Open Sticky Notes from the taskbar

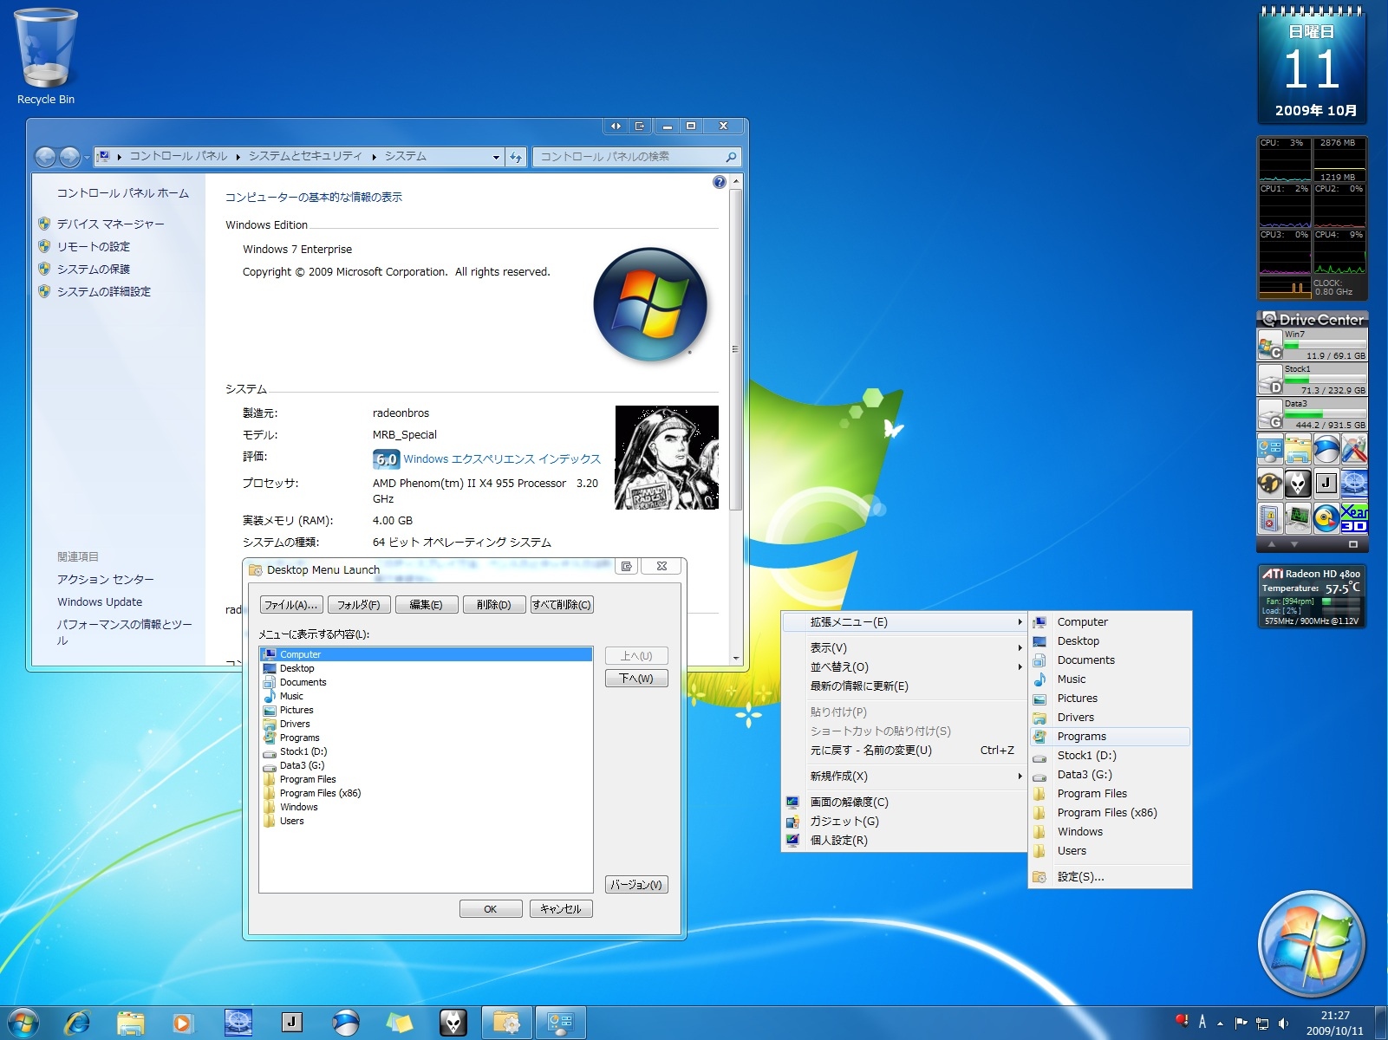pyautogui.click(x=400, y=1023)
